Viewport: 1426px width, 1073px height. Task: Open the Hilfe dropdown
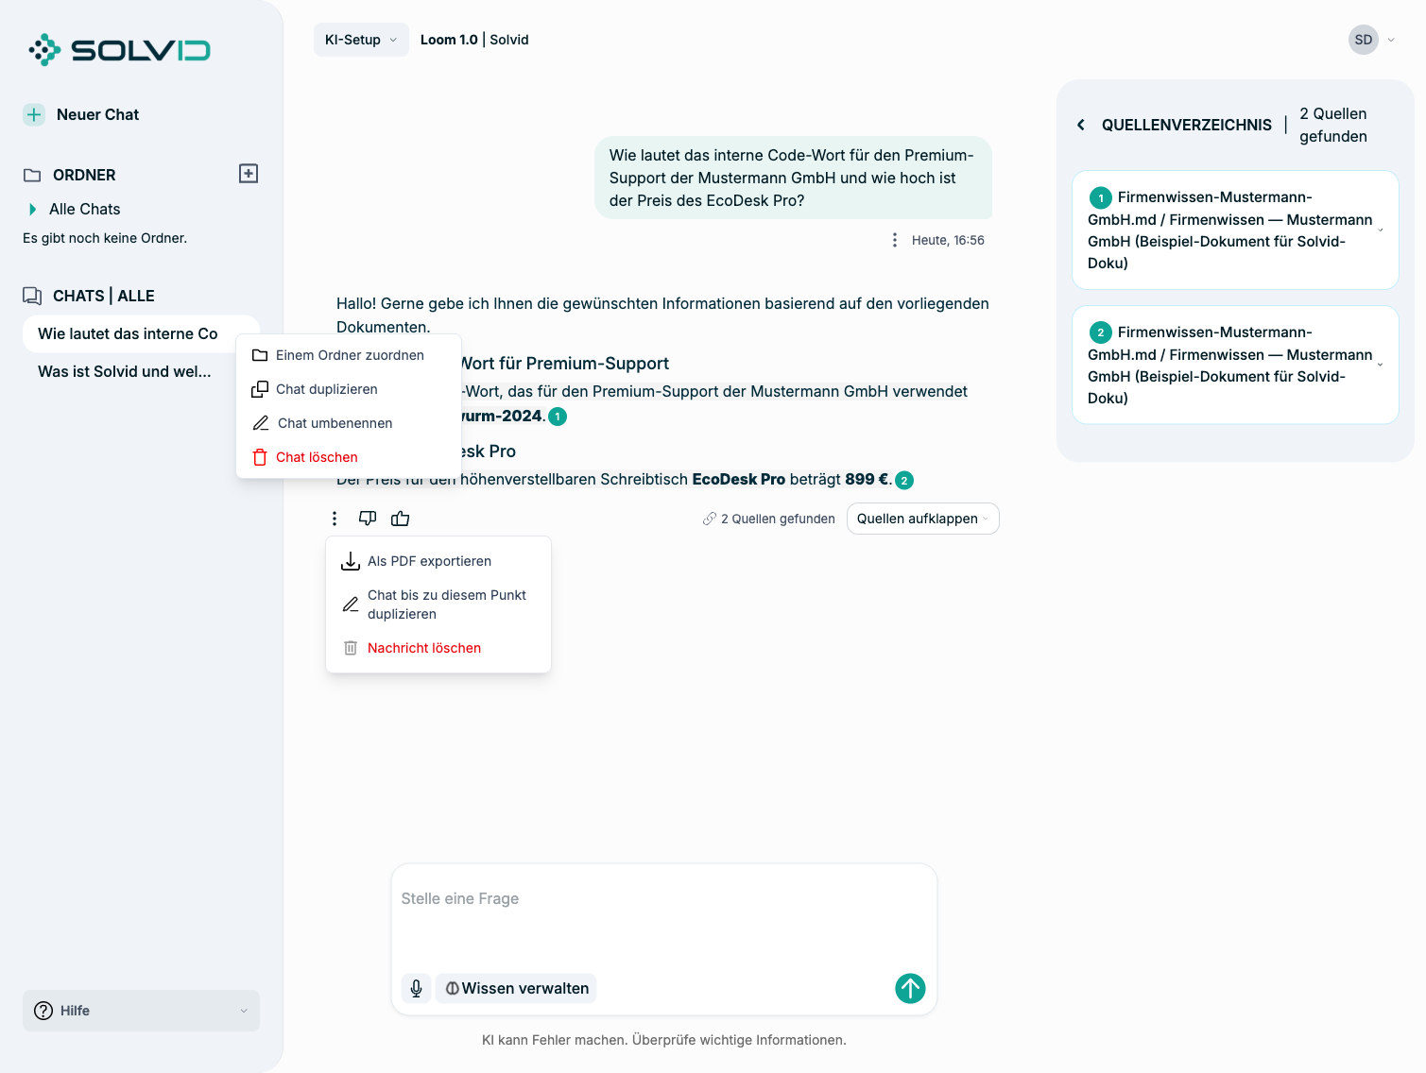pyautogui.click(x=141, y=1011)
